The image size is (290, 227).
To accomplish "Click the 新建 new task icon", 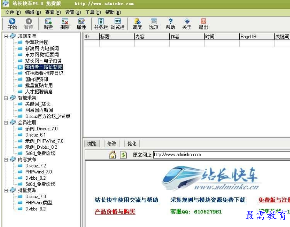I will [x=48, y=21].
